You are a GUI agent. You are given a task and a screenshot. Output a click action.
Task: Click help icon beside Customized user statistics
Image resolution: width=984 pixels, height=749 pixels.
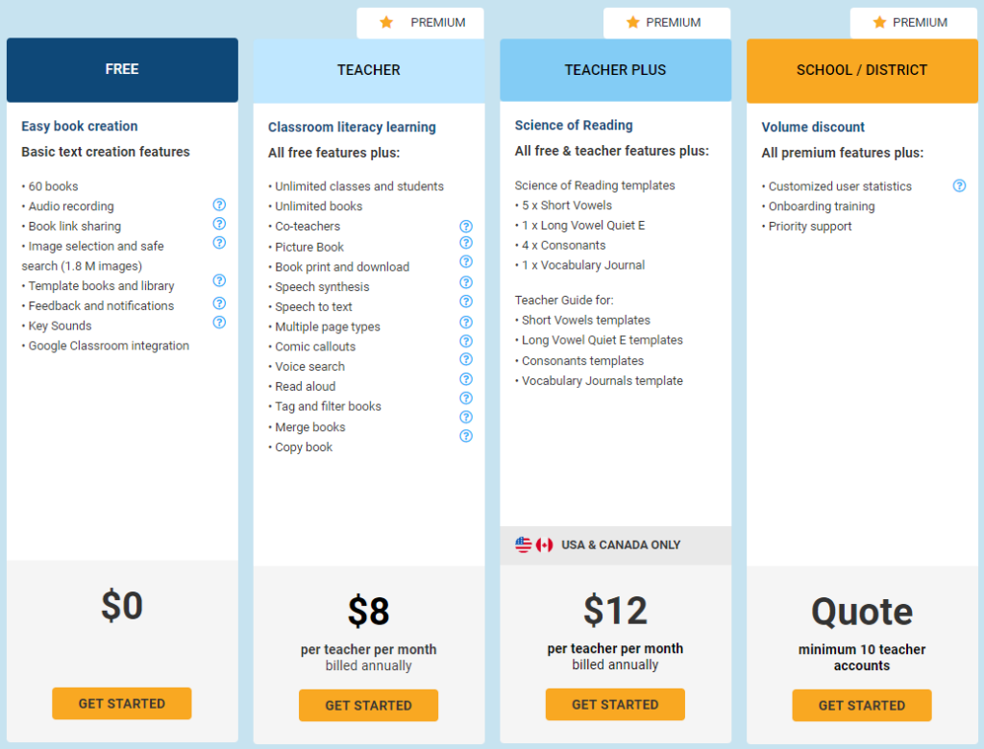tap(959, 185)
